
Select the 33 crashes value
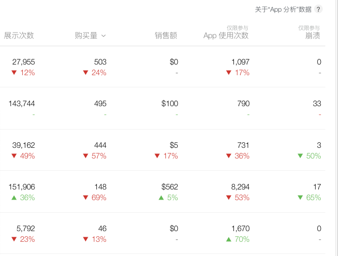317,104
